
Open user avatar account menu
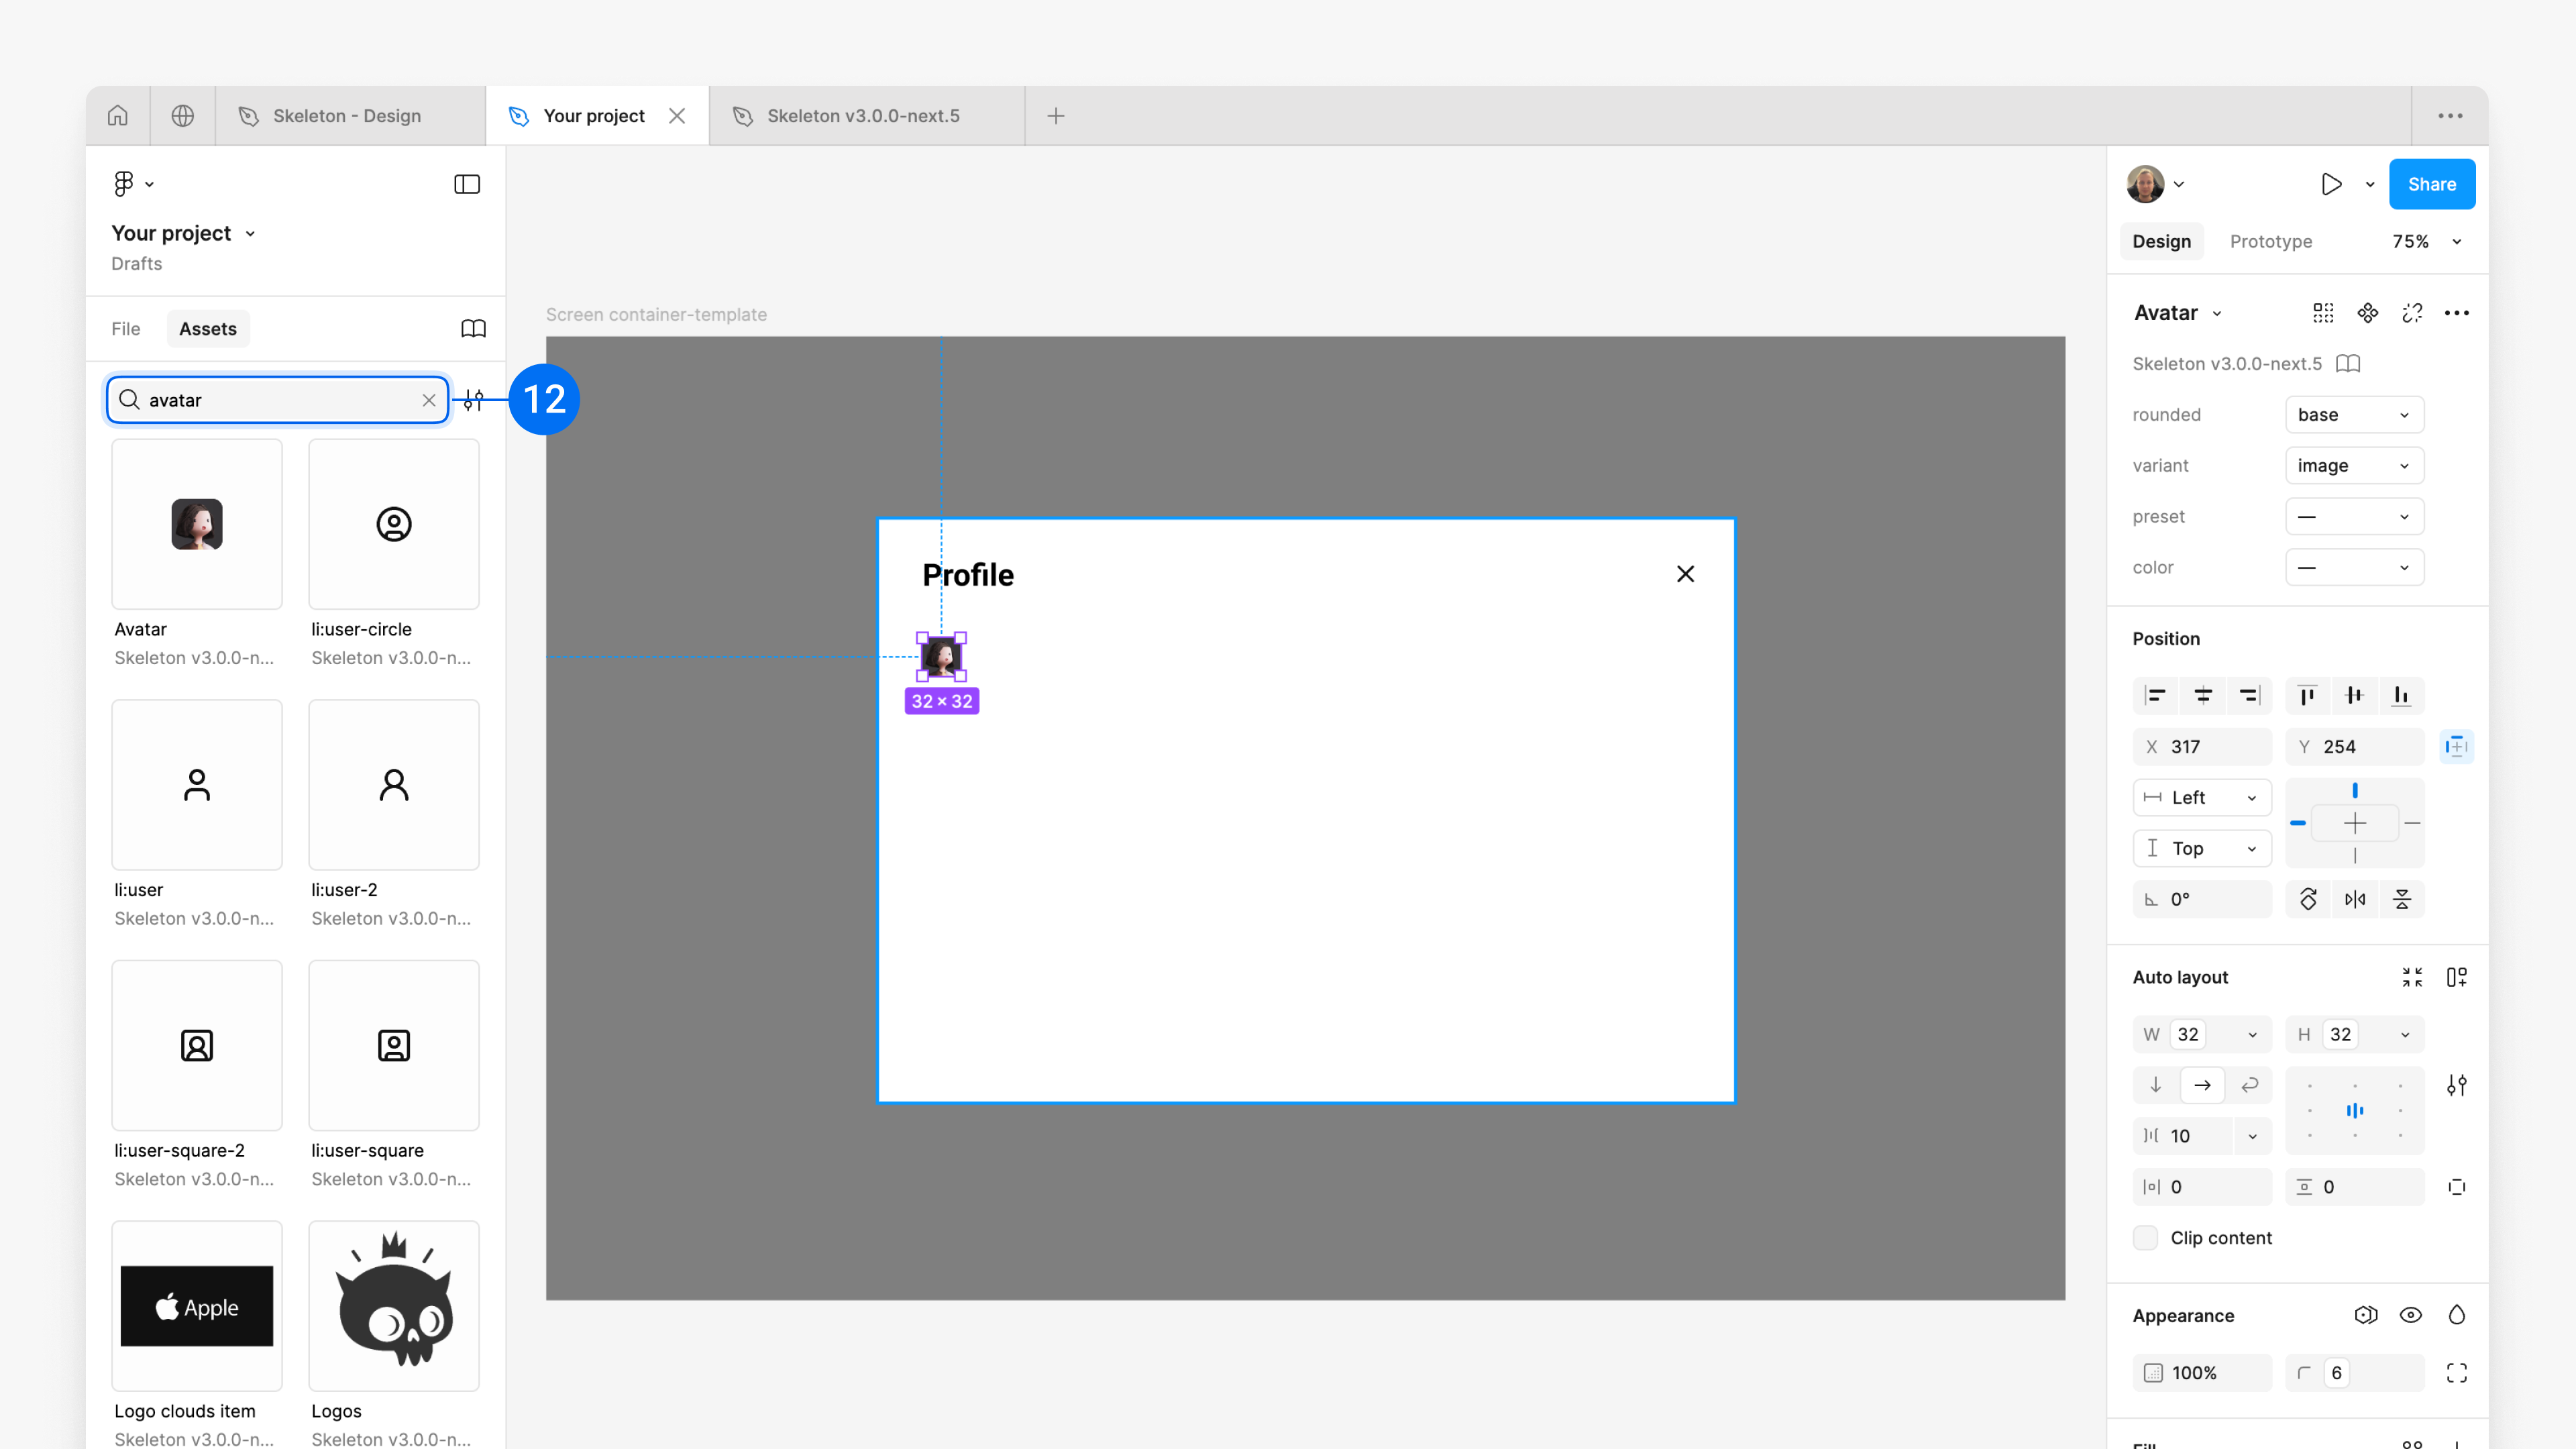coord(2155,184)
